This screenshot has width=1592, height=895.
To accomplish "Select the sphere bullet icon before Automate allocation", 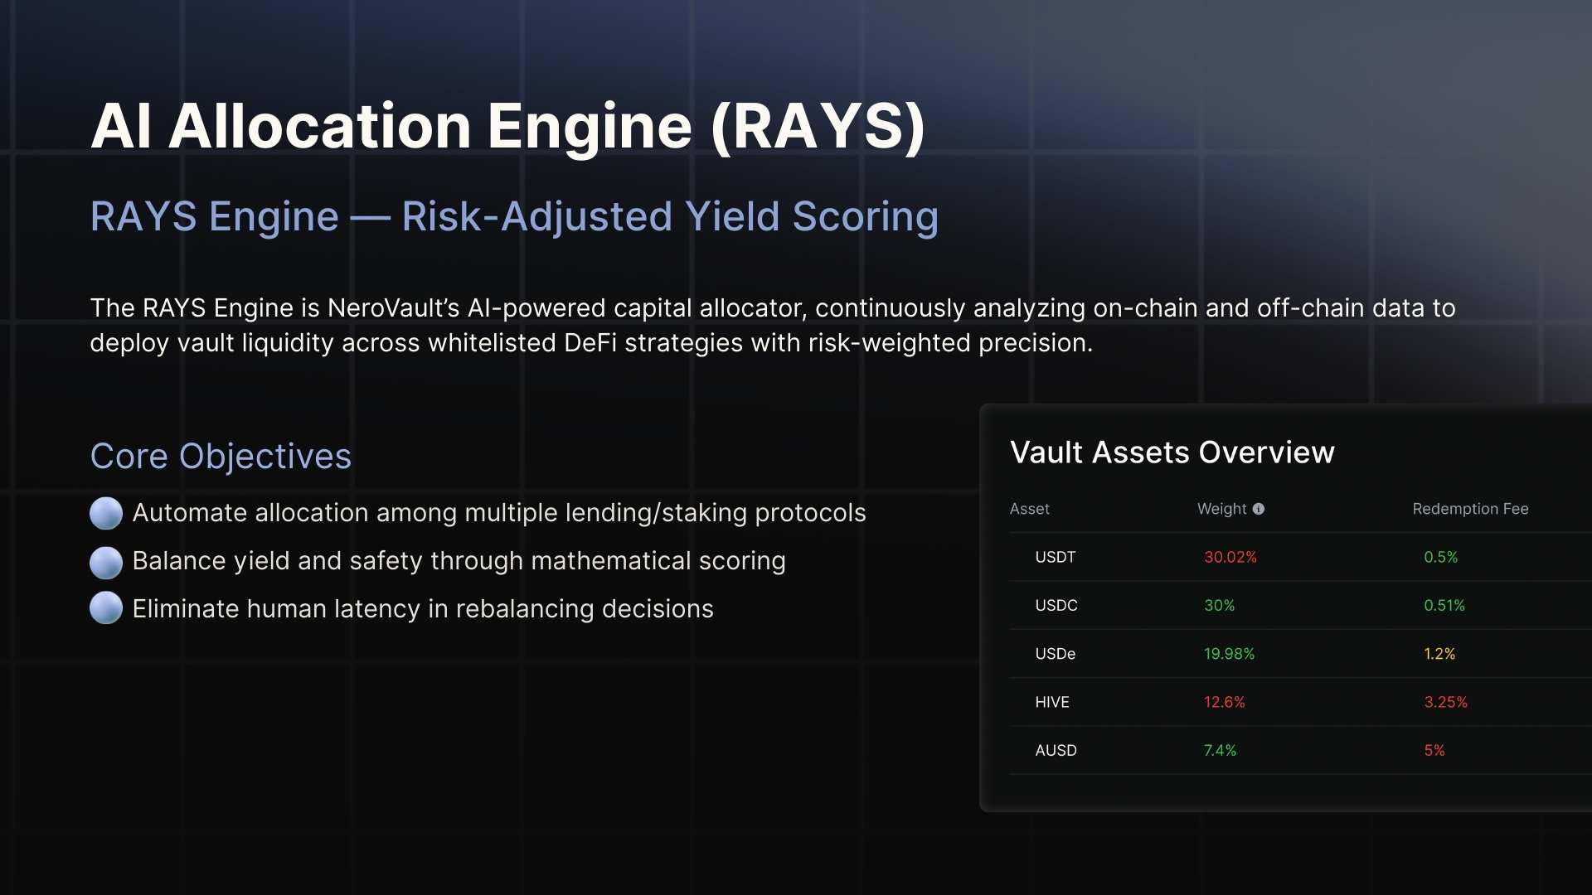I will (105, 513).
